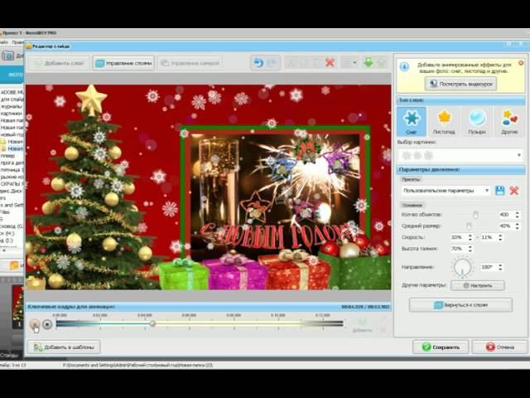Click the undo arrow in toolbar
This screenshot has height=398, width=530.
[x=258, y=63]
